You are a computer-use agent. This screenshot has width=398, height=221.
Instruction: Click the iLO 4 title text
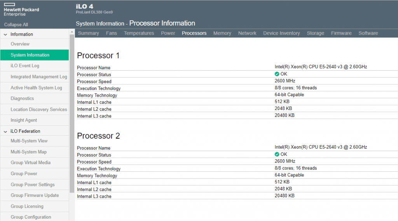(x=84, y=6)
